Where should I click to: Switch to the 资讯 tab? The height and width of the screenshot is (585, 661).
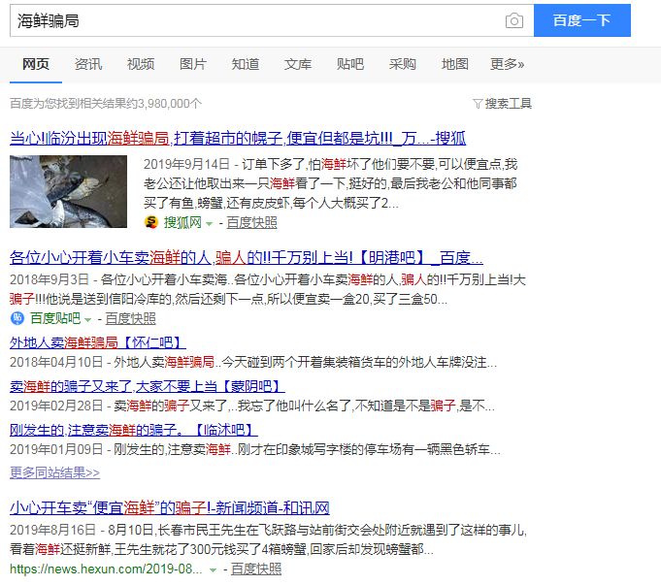click(x=88, y=64)
